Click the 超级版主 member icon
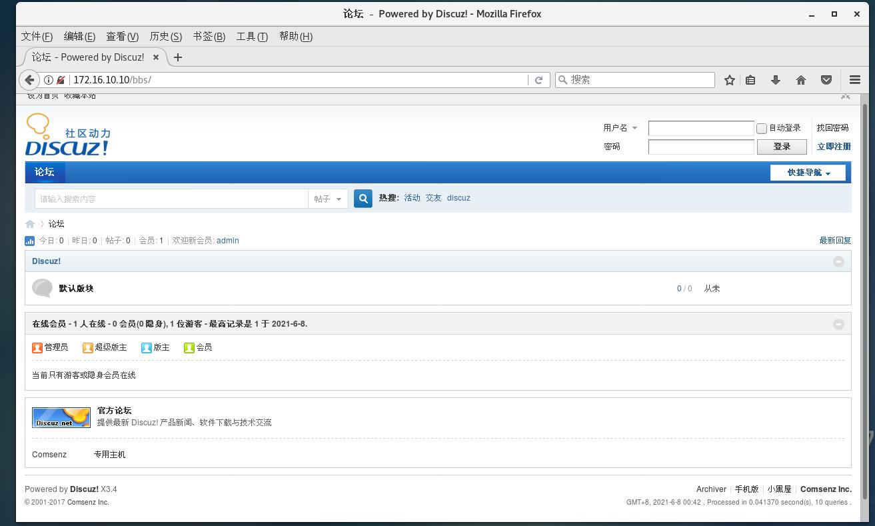Screen dimensions: 875x526 (x=88, y=347)
